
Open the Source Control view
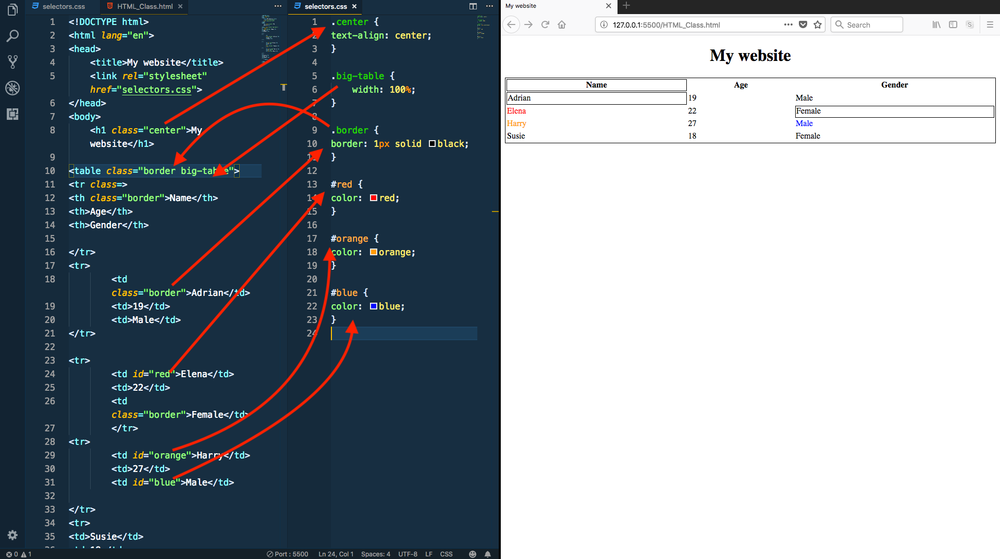[13, 62]
